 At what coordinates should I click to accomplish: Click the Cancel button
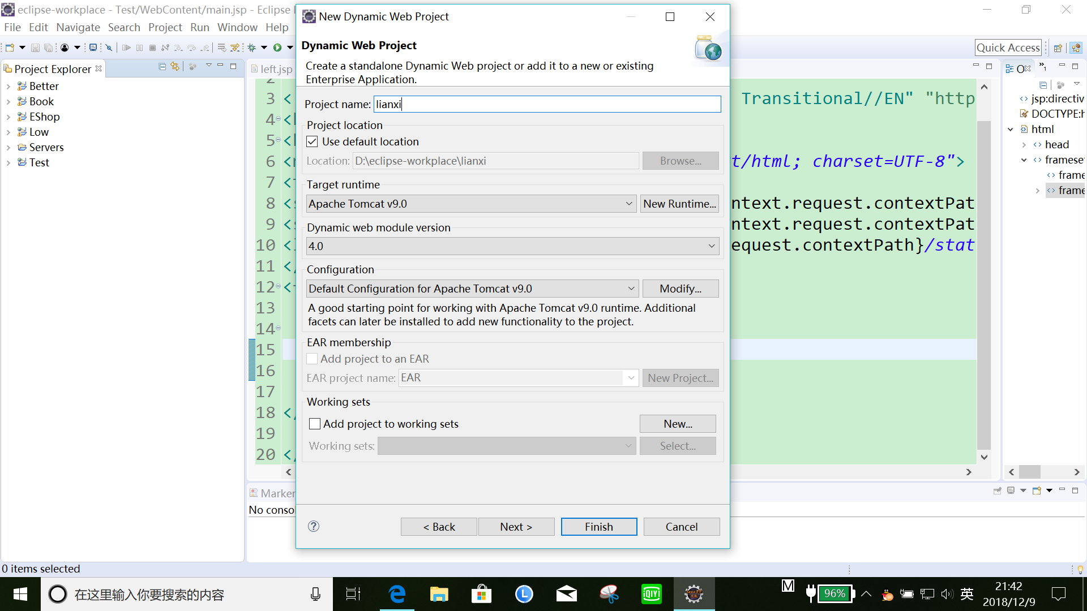pyautogui.click(x=682, y=527)
